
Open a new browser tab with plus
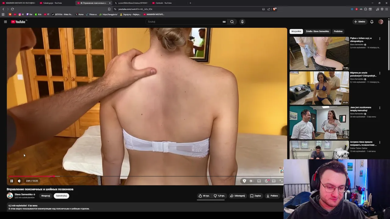190,3
